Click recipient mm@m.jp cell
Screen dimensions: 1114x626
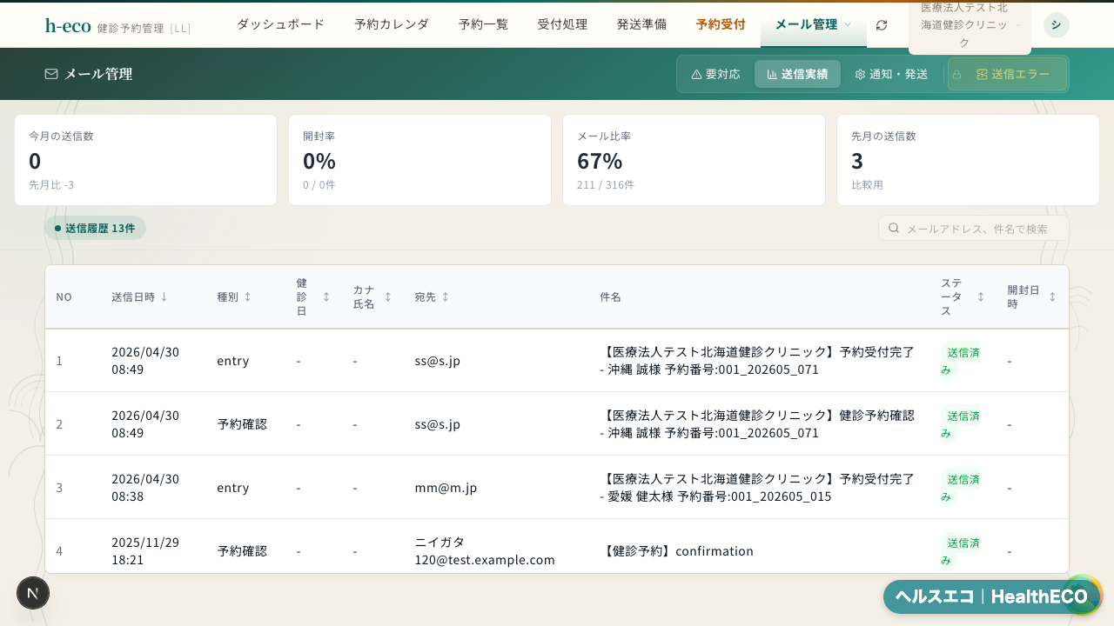(x=446, y=487)
